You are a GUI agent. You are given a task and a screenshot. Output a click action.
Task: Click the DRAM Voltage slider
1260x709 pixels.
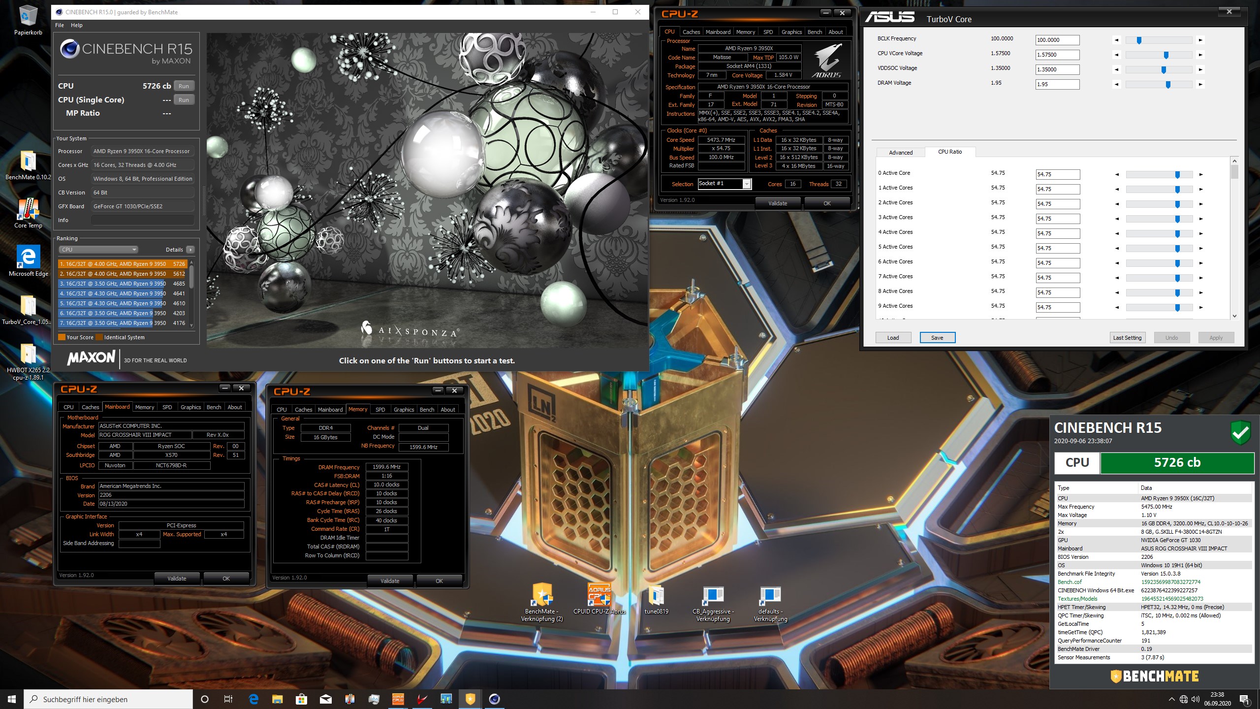point(1159,85)
